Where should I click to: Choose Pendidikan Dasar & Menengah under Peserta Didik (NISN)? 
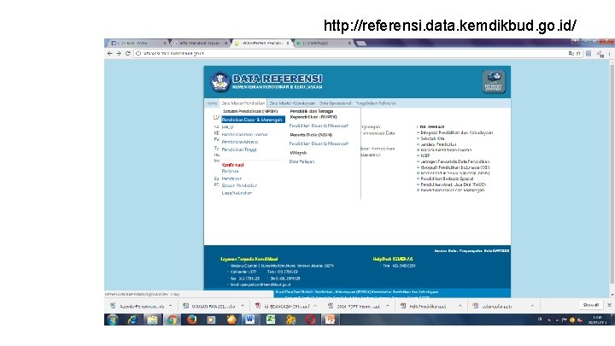pyautogui.click(x=319, y=144)
